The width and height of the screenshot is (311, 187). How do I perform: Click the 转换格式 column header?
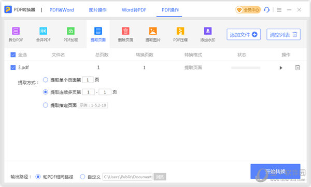click(x=193, y=55)
